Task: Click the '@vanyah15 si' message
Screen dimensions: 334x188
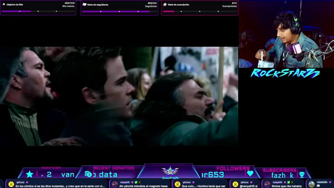Action: tap(248, 186)
